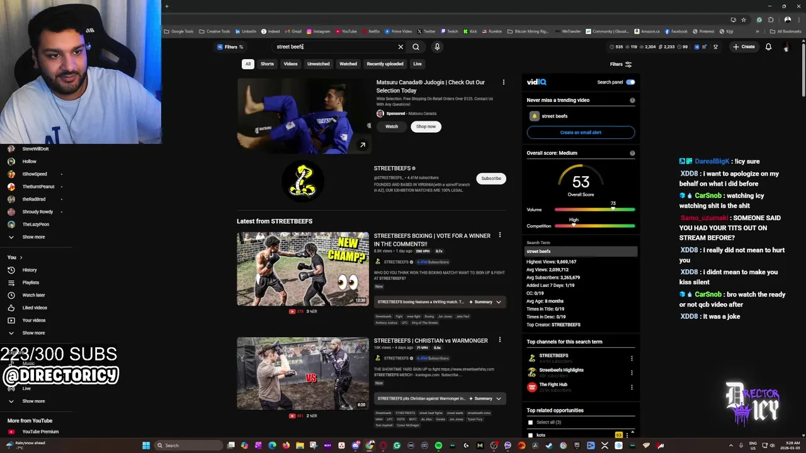This screenshot has width=806, height=453.
Task: Select the Watched filter chip
Action: 348,64
